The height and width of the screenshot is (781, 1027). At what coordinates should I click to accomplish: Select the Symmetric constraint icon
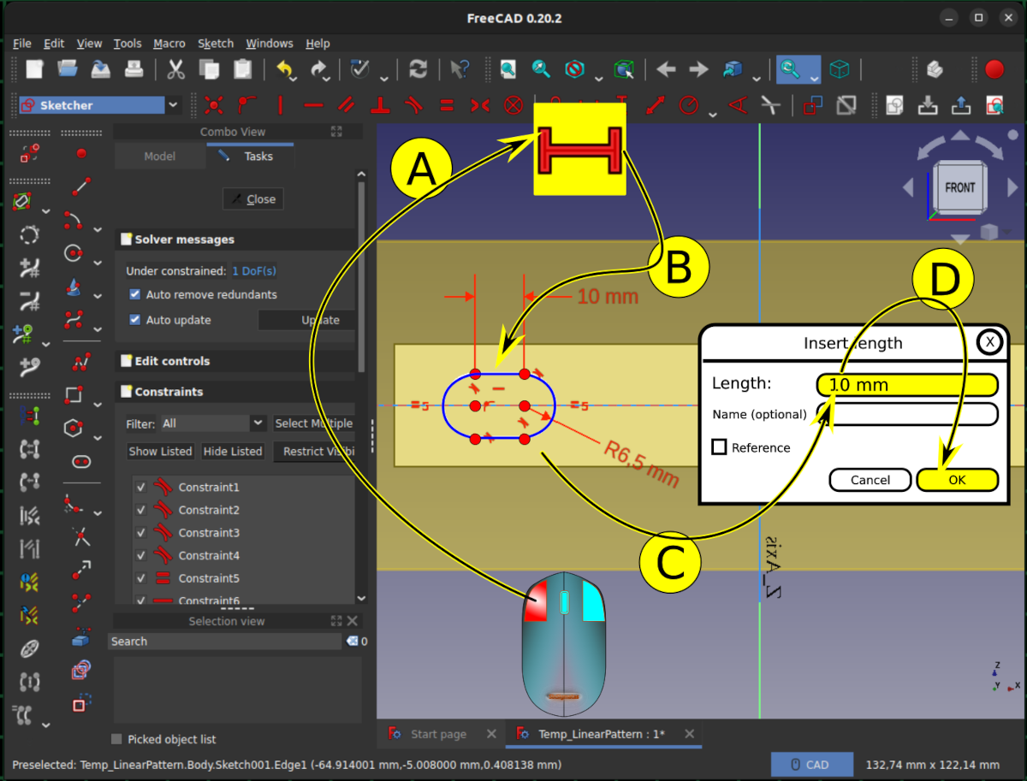coord(480,105)
